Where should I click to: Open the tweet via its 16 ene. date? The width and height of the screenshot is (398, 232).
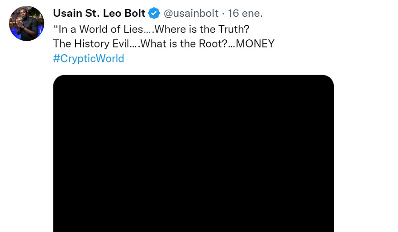(245, 13)
